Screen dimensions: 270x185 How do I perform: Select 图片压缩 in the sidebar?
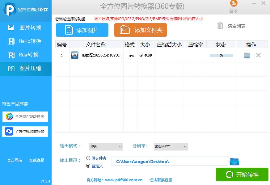[x=26, y=69]
